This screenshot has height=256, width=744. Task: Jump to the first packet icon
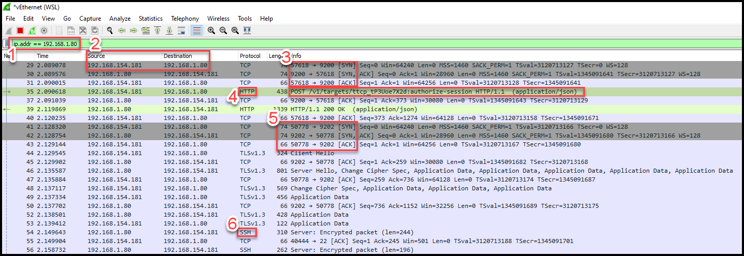point(158,31)
